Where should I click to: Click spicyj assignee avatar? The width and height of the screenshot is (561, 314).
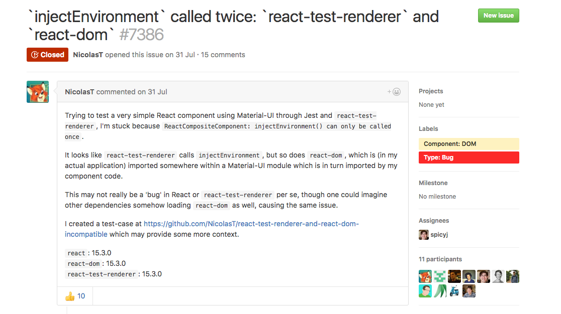[x=424, y=234]
